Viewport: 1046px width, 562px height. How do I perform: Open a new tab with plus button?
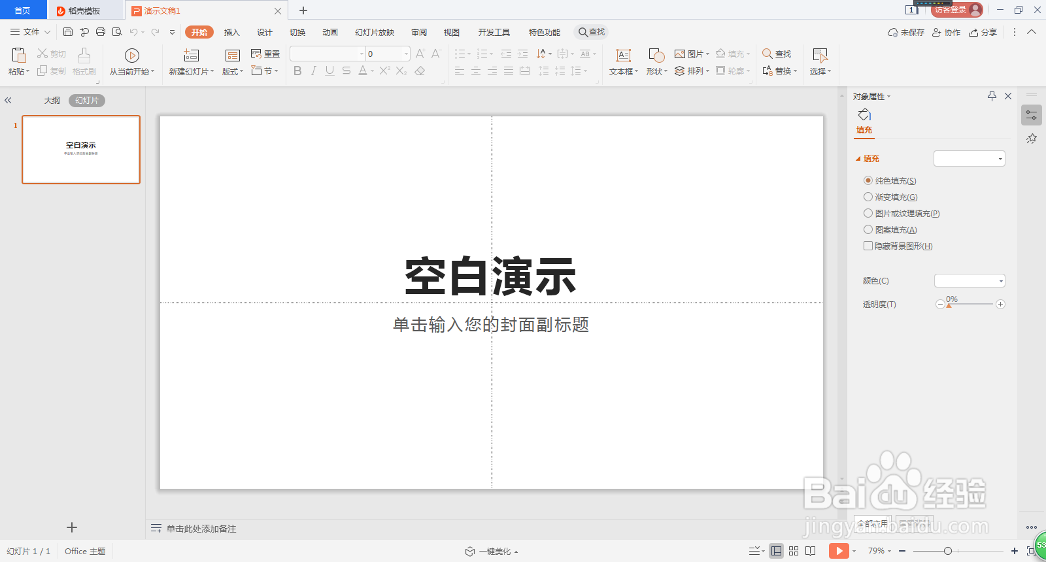coord(303,10)
